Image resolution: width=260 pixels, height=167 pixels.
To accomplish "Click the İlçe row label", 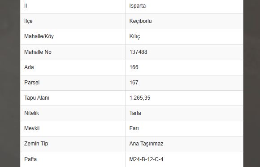I will 28,21.
